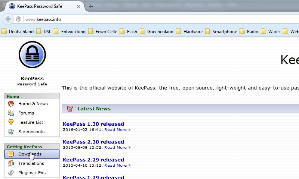Click Read More for KeePass 1.30
Image resolution: width=299 pixels, height=179 pixels.
click(x=117, y=129)
